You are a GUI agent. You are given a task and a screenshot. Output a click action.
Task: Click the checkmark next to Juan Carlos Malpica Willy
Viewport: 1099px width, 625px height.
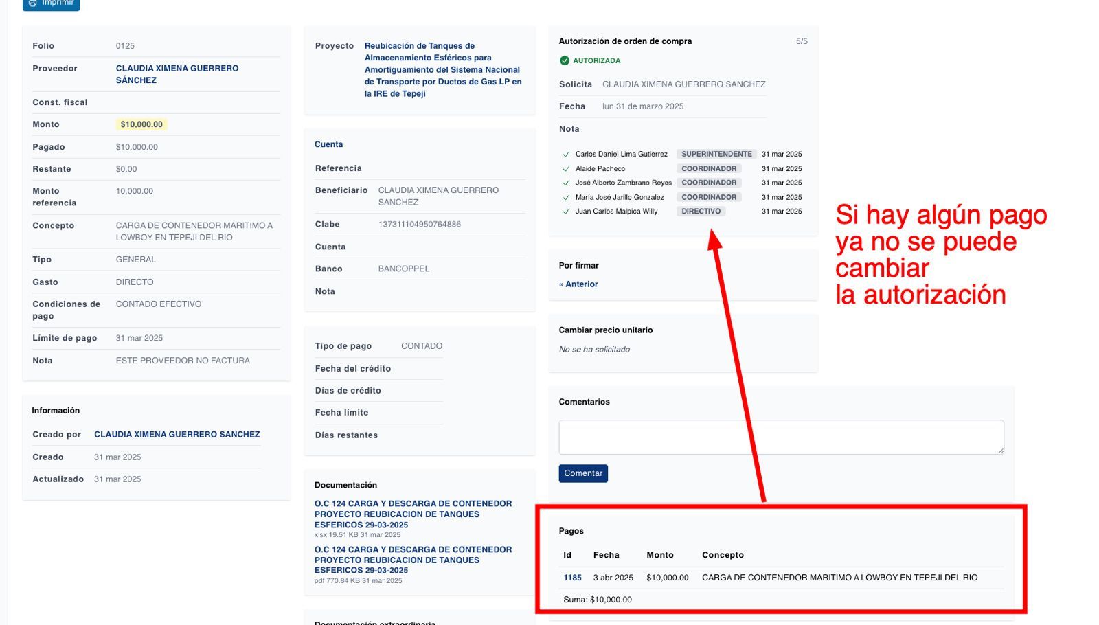click(567, 211)
